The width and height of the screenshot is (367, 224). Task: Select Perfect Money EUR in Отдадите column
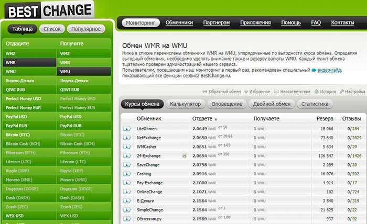point(29,108)
